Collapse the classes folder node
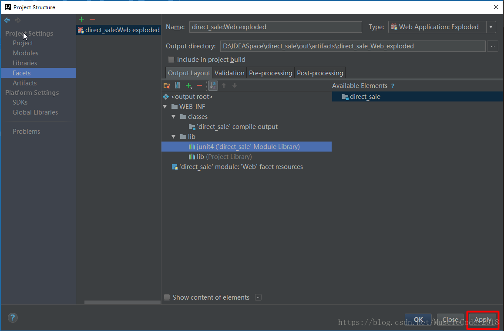 coord(174,116)
